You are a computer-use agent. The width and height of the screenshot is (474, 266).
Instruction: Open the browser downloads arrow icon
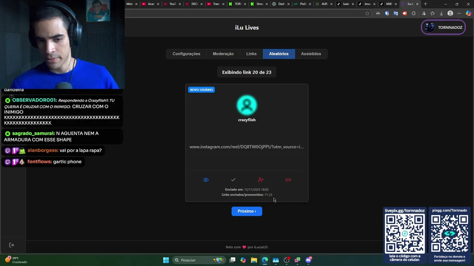(441, 13)
